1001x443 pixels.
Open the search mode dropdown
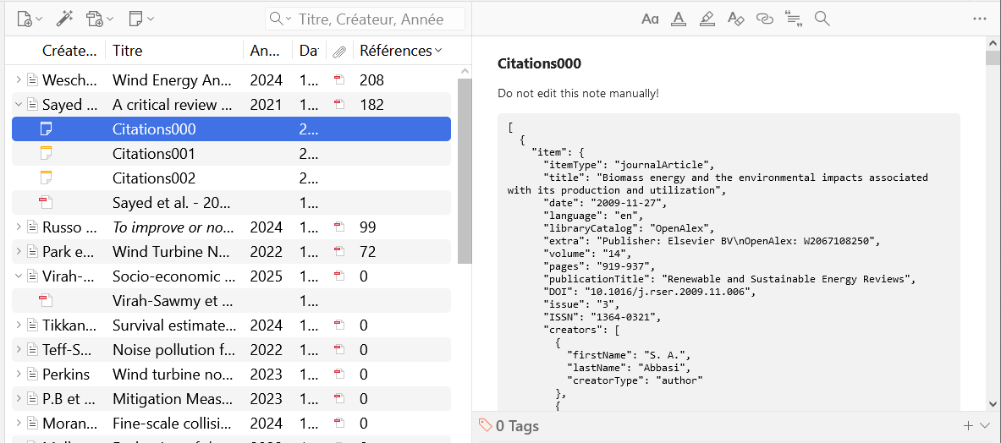point(280,19)
